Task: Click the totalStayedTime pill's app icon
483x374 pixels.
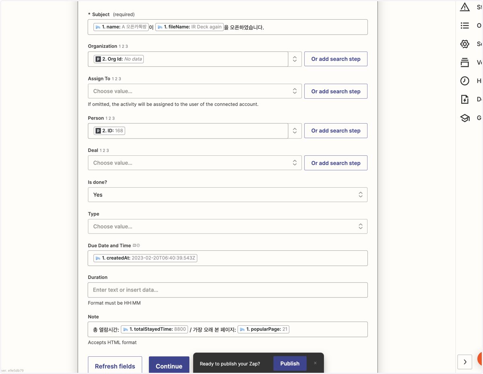Action: pos(126,329)
